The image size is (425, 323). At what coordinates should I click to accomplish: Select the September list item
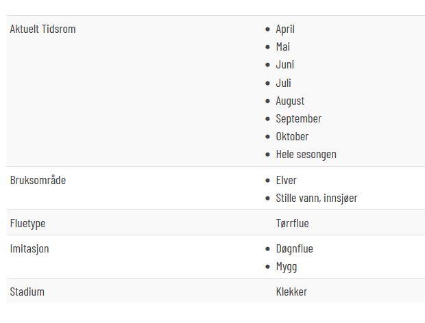[299, 119]
